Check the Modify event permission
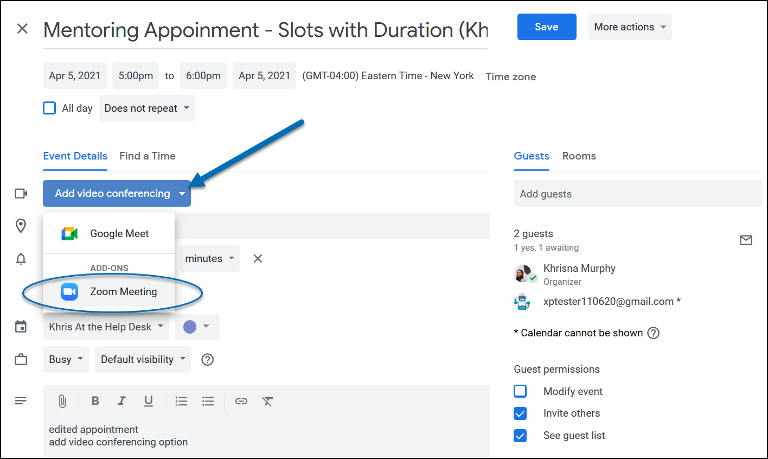Image resolution: width=768 pixels, height=459 pixels. [x=520, y=391]
